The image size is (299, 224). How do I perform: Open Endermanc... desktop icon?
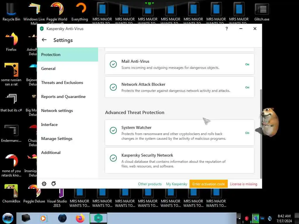pyautogui.click(x=11, y=133)
